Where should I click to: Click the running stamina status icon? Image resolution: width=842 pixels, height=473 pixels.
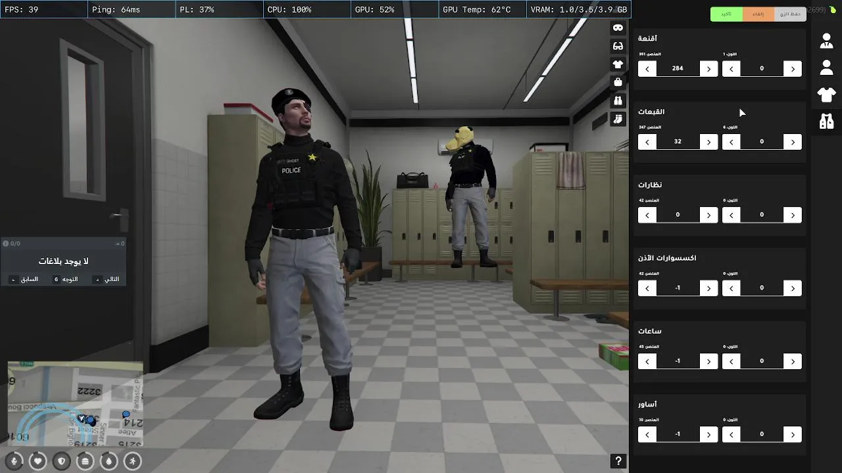pos(133,461)
